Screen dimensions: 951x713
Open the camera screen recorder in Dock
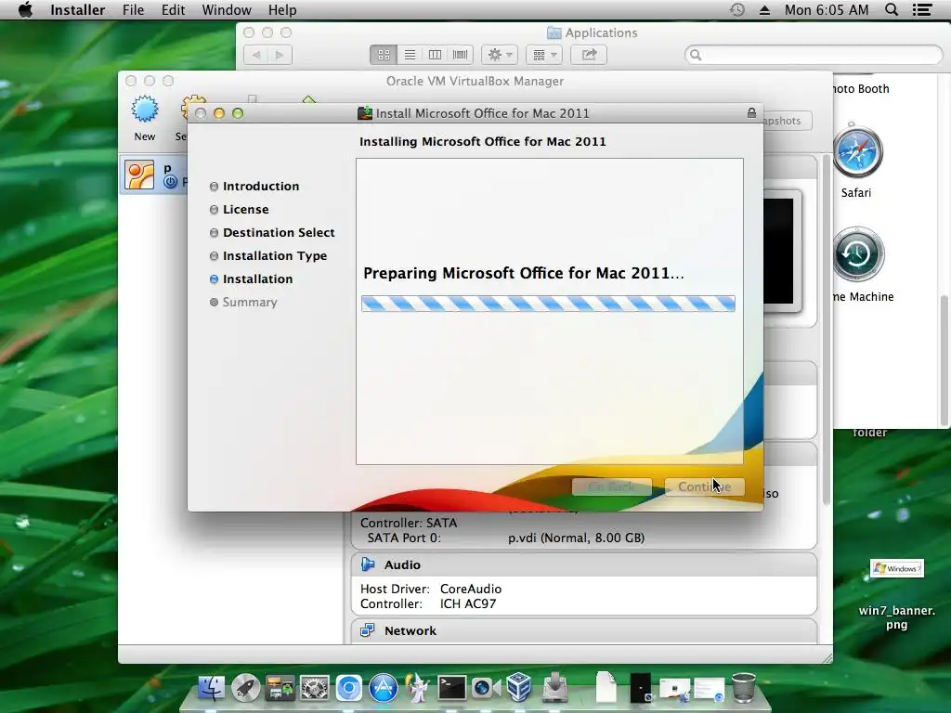485,688
